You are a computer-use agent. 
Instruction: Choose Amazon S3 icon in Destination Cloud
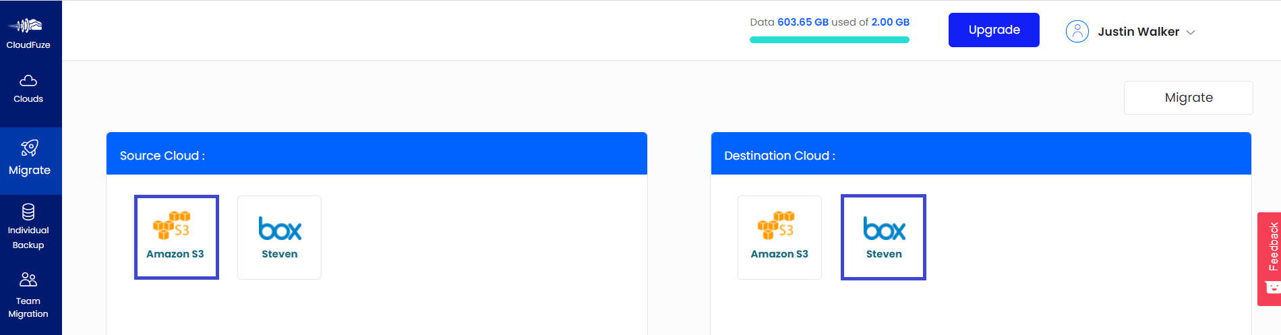(x=776, y=225)
